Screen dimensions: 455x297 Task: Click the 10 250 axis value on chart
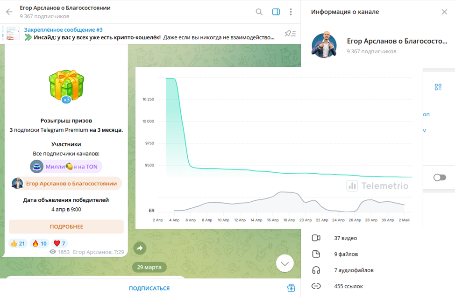pyautogui.click(x=148, y=99)
